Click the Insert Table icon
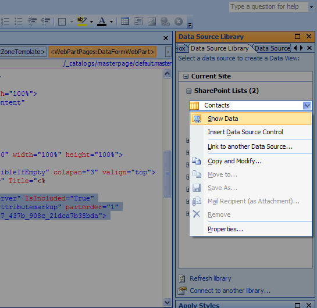The width and height of the screenshot is (317, 308). point(125,21)
